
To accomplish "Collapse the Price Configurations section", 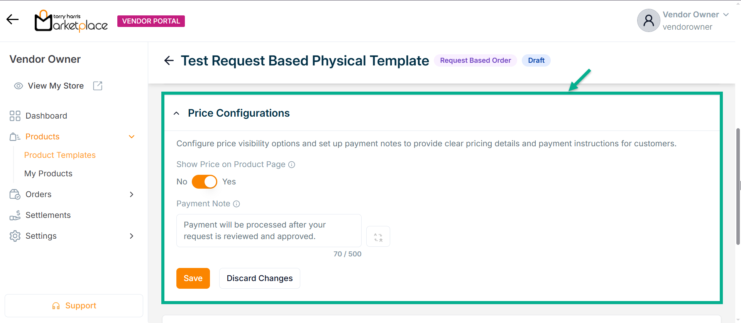I will (176, 113).
